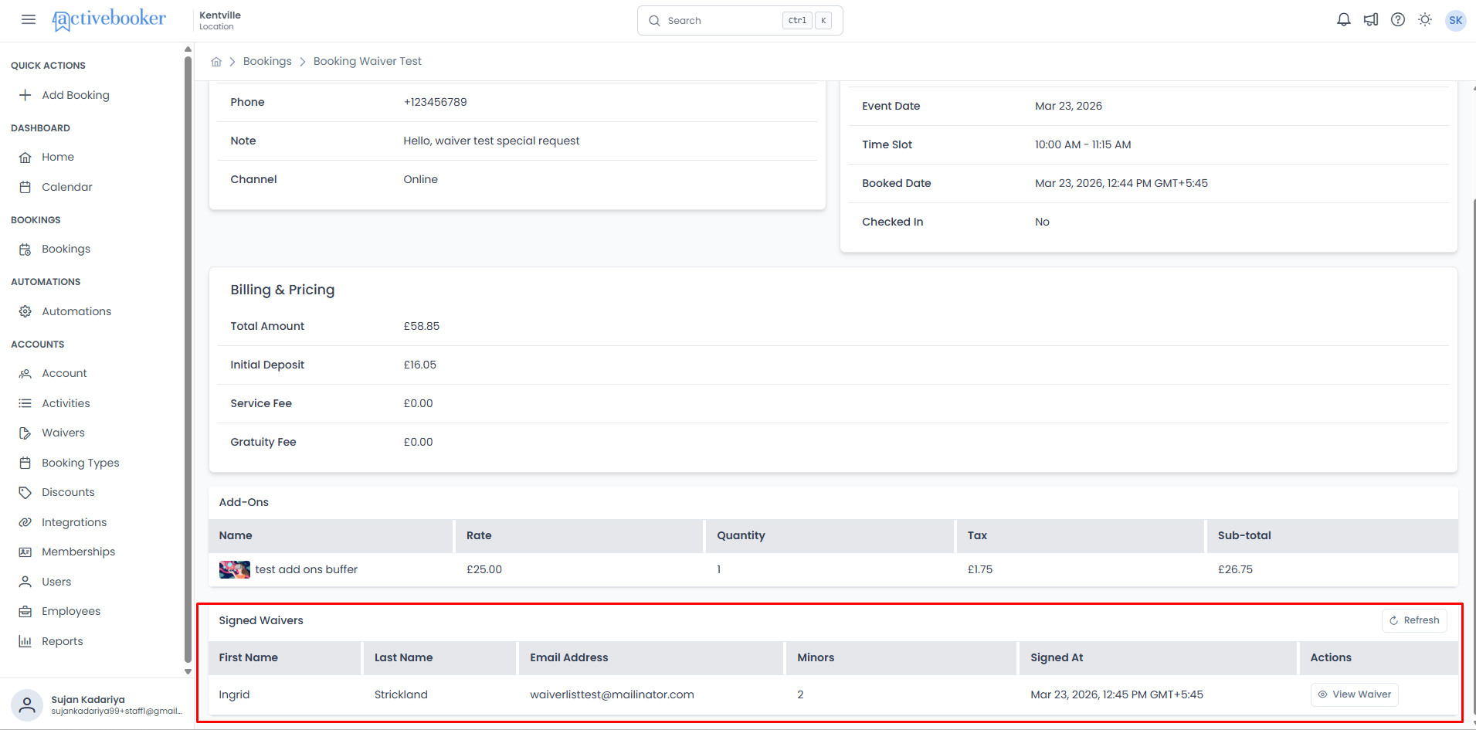
Task: Open the hamburger menu icon
Action: [x=29, y=19]
